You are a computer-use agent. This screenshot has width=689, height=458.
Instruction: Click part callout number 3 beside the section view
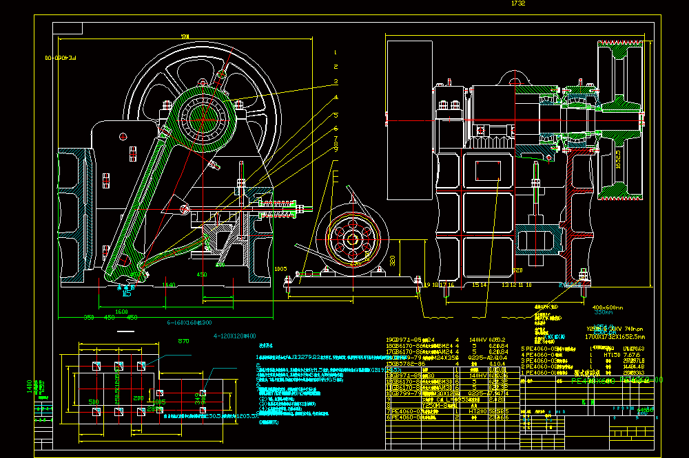pyautogui.click(x=336, y=81)
